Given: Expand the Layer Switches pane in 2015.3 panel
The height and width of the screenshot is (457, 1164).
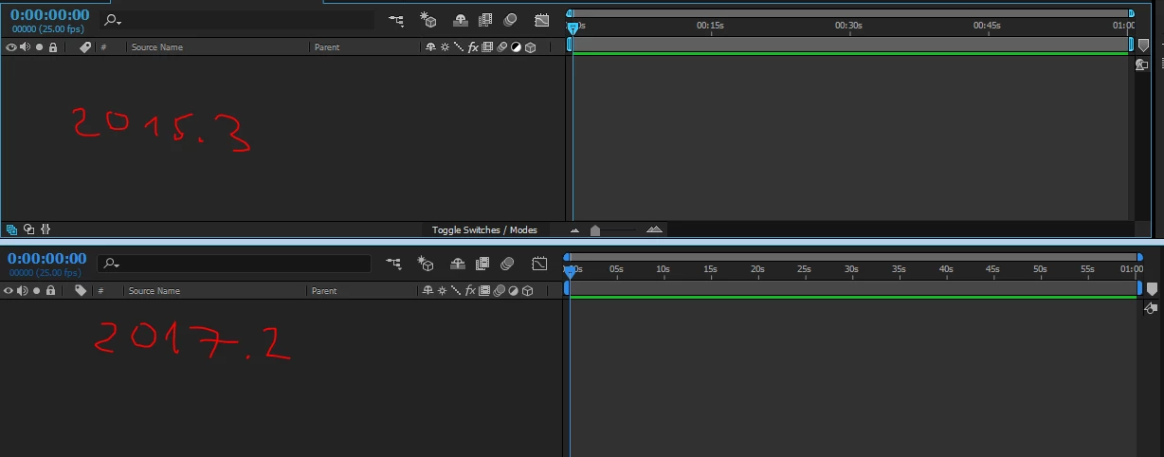Looking at the screenshot, I should click(12, 229).
